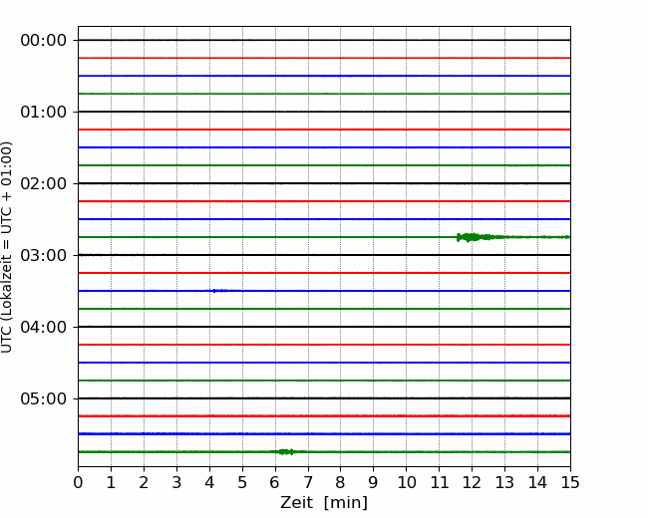The image size is (648, 518).
Task: Click the small blue signal near minute 4
Action: 216,291
